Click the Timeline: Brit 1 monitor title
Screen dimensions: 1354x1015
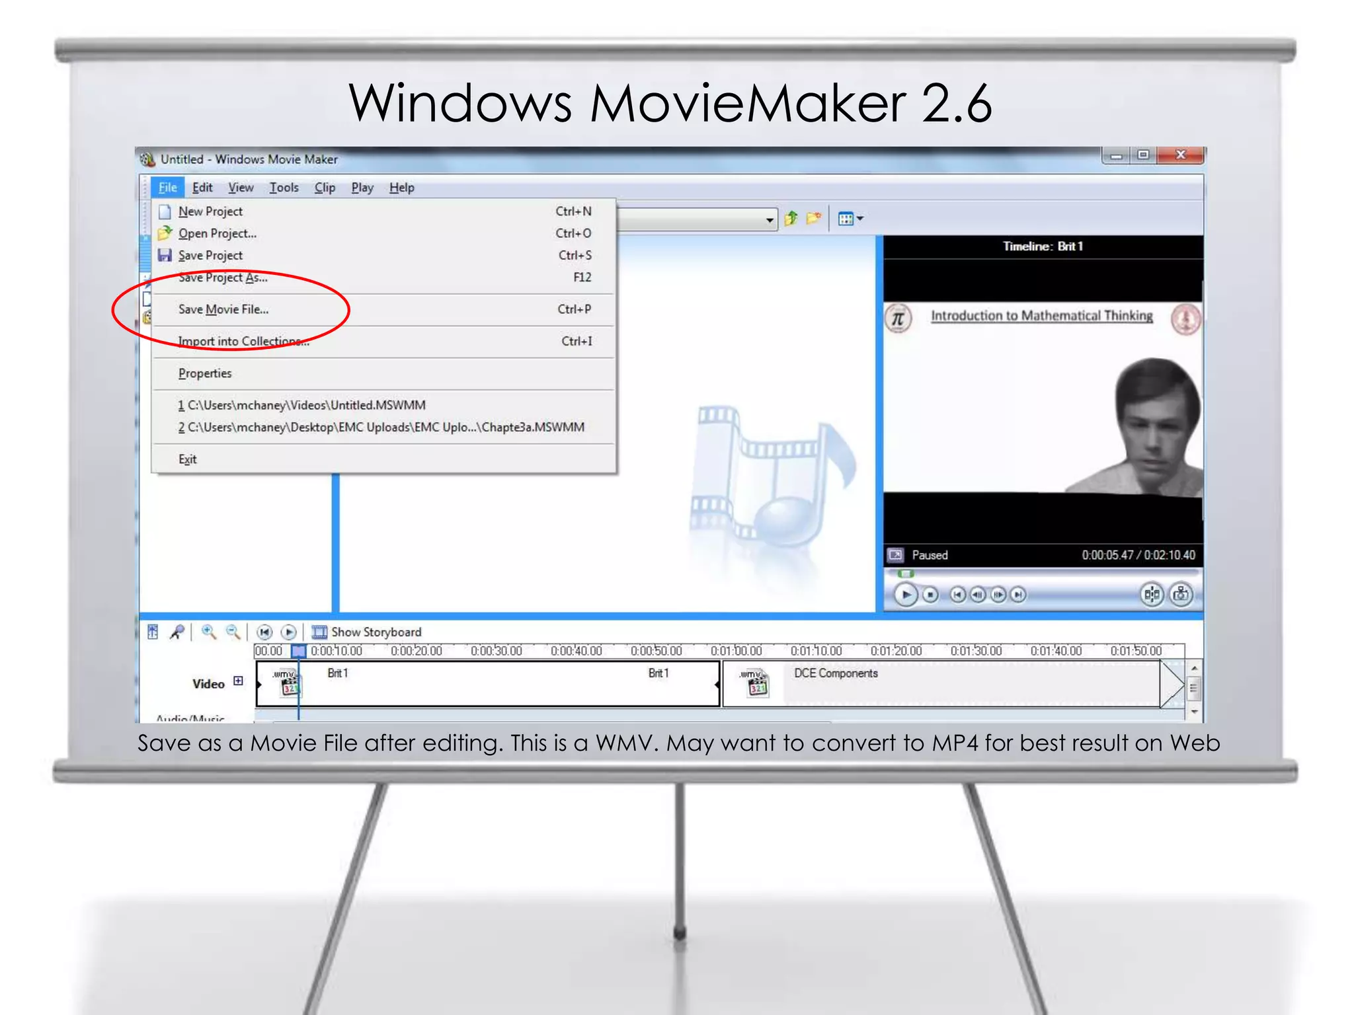pyautogui.click(x=1043, y=246)
